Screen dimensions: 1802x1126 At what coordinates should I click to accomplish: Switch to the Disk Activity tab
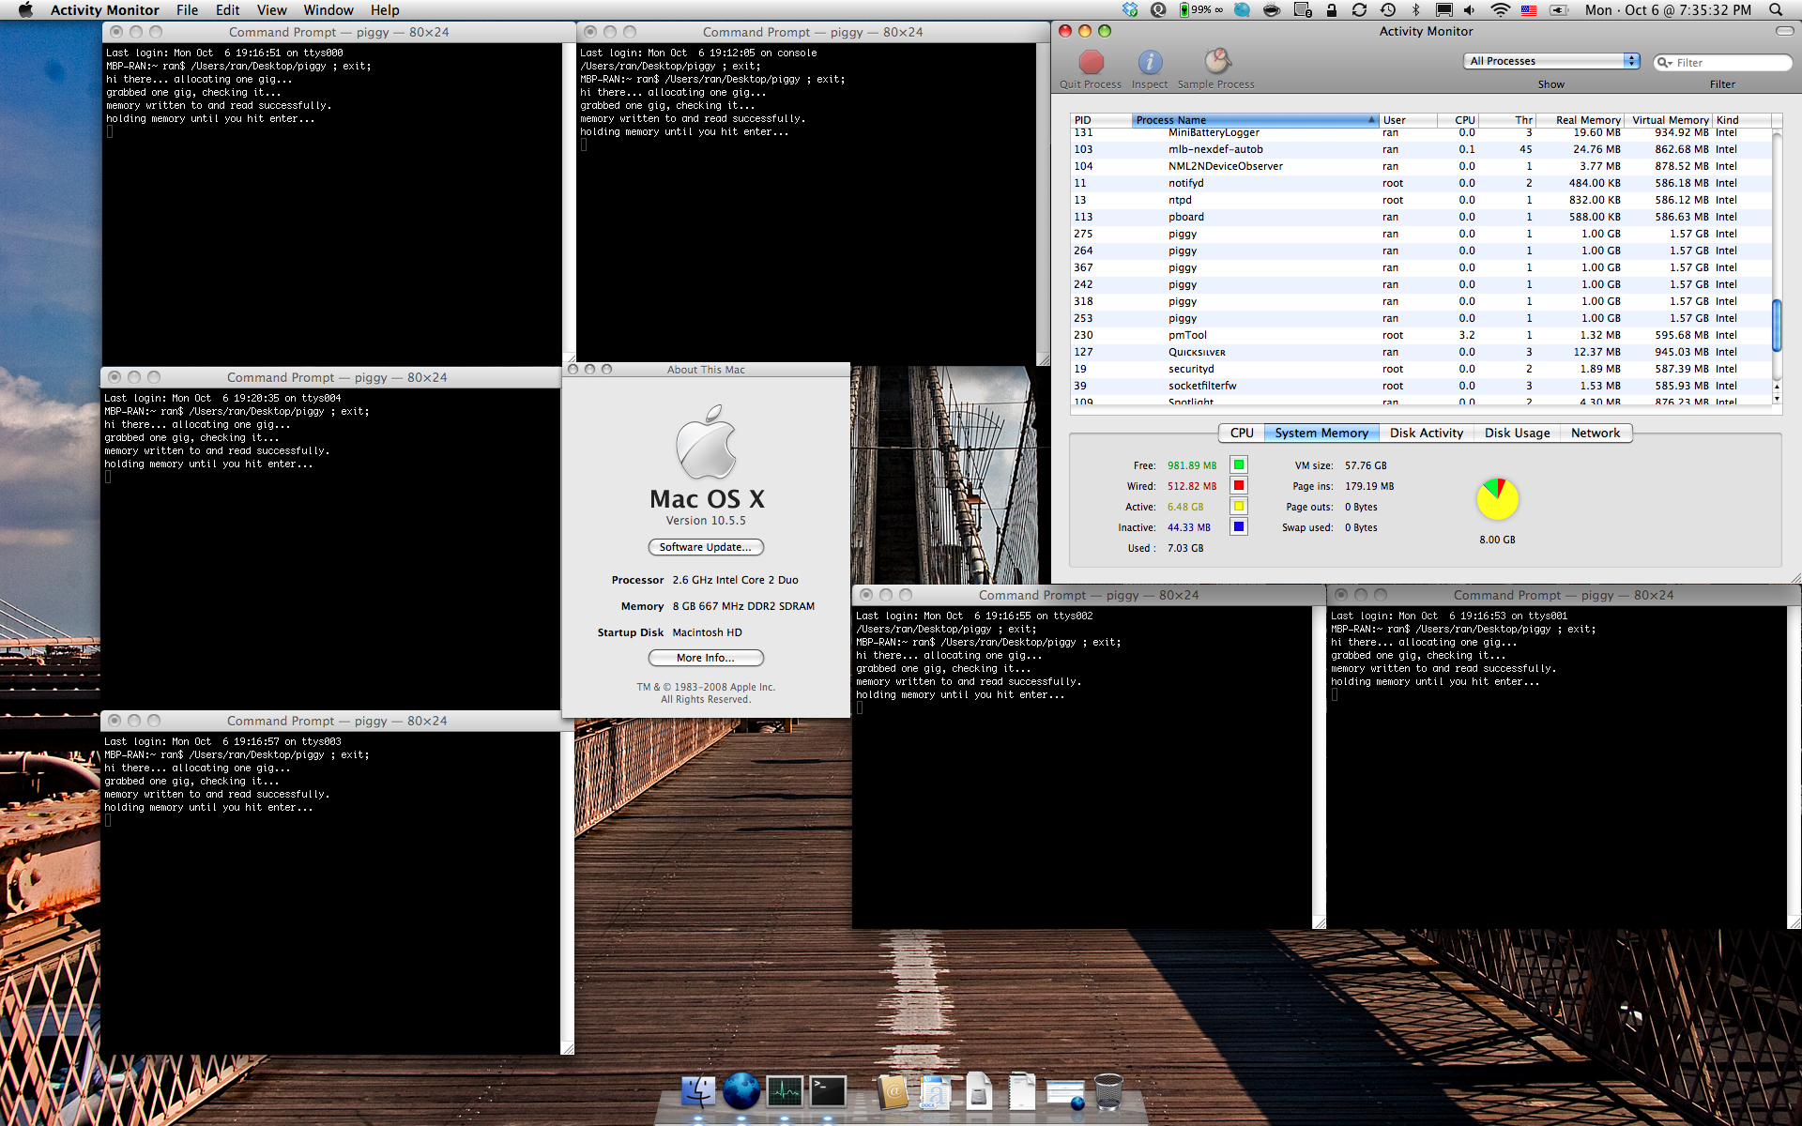(1426, 433)
